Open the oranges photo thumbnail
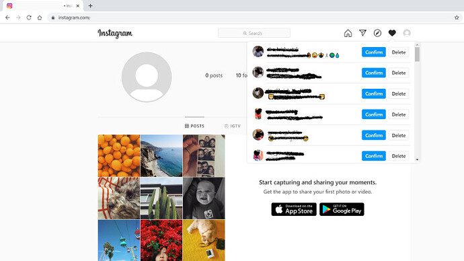The image size is (464, 261). pos(119,155)
